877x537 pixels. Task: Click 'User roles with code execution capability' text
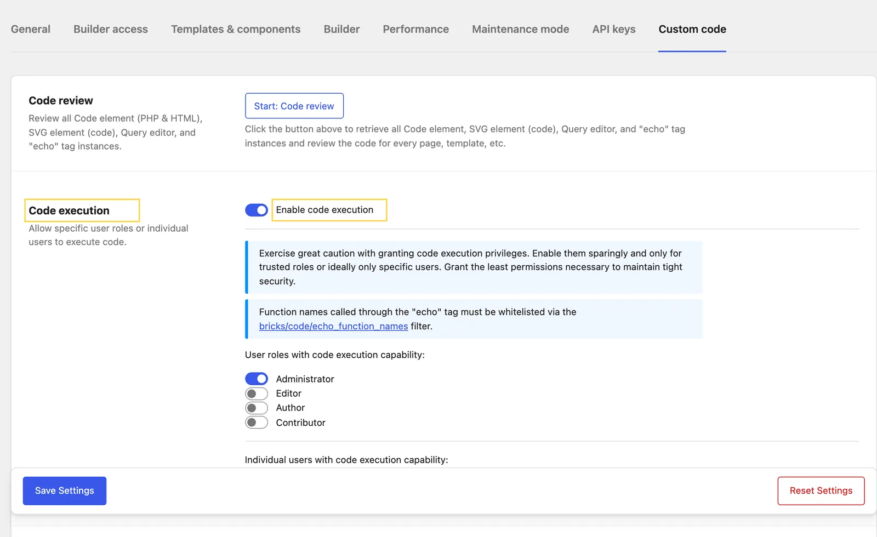point(335,355)
